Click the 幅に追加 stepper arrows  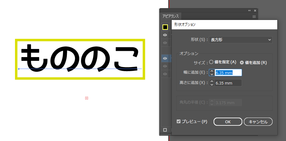click(212, 73)
